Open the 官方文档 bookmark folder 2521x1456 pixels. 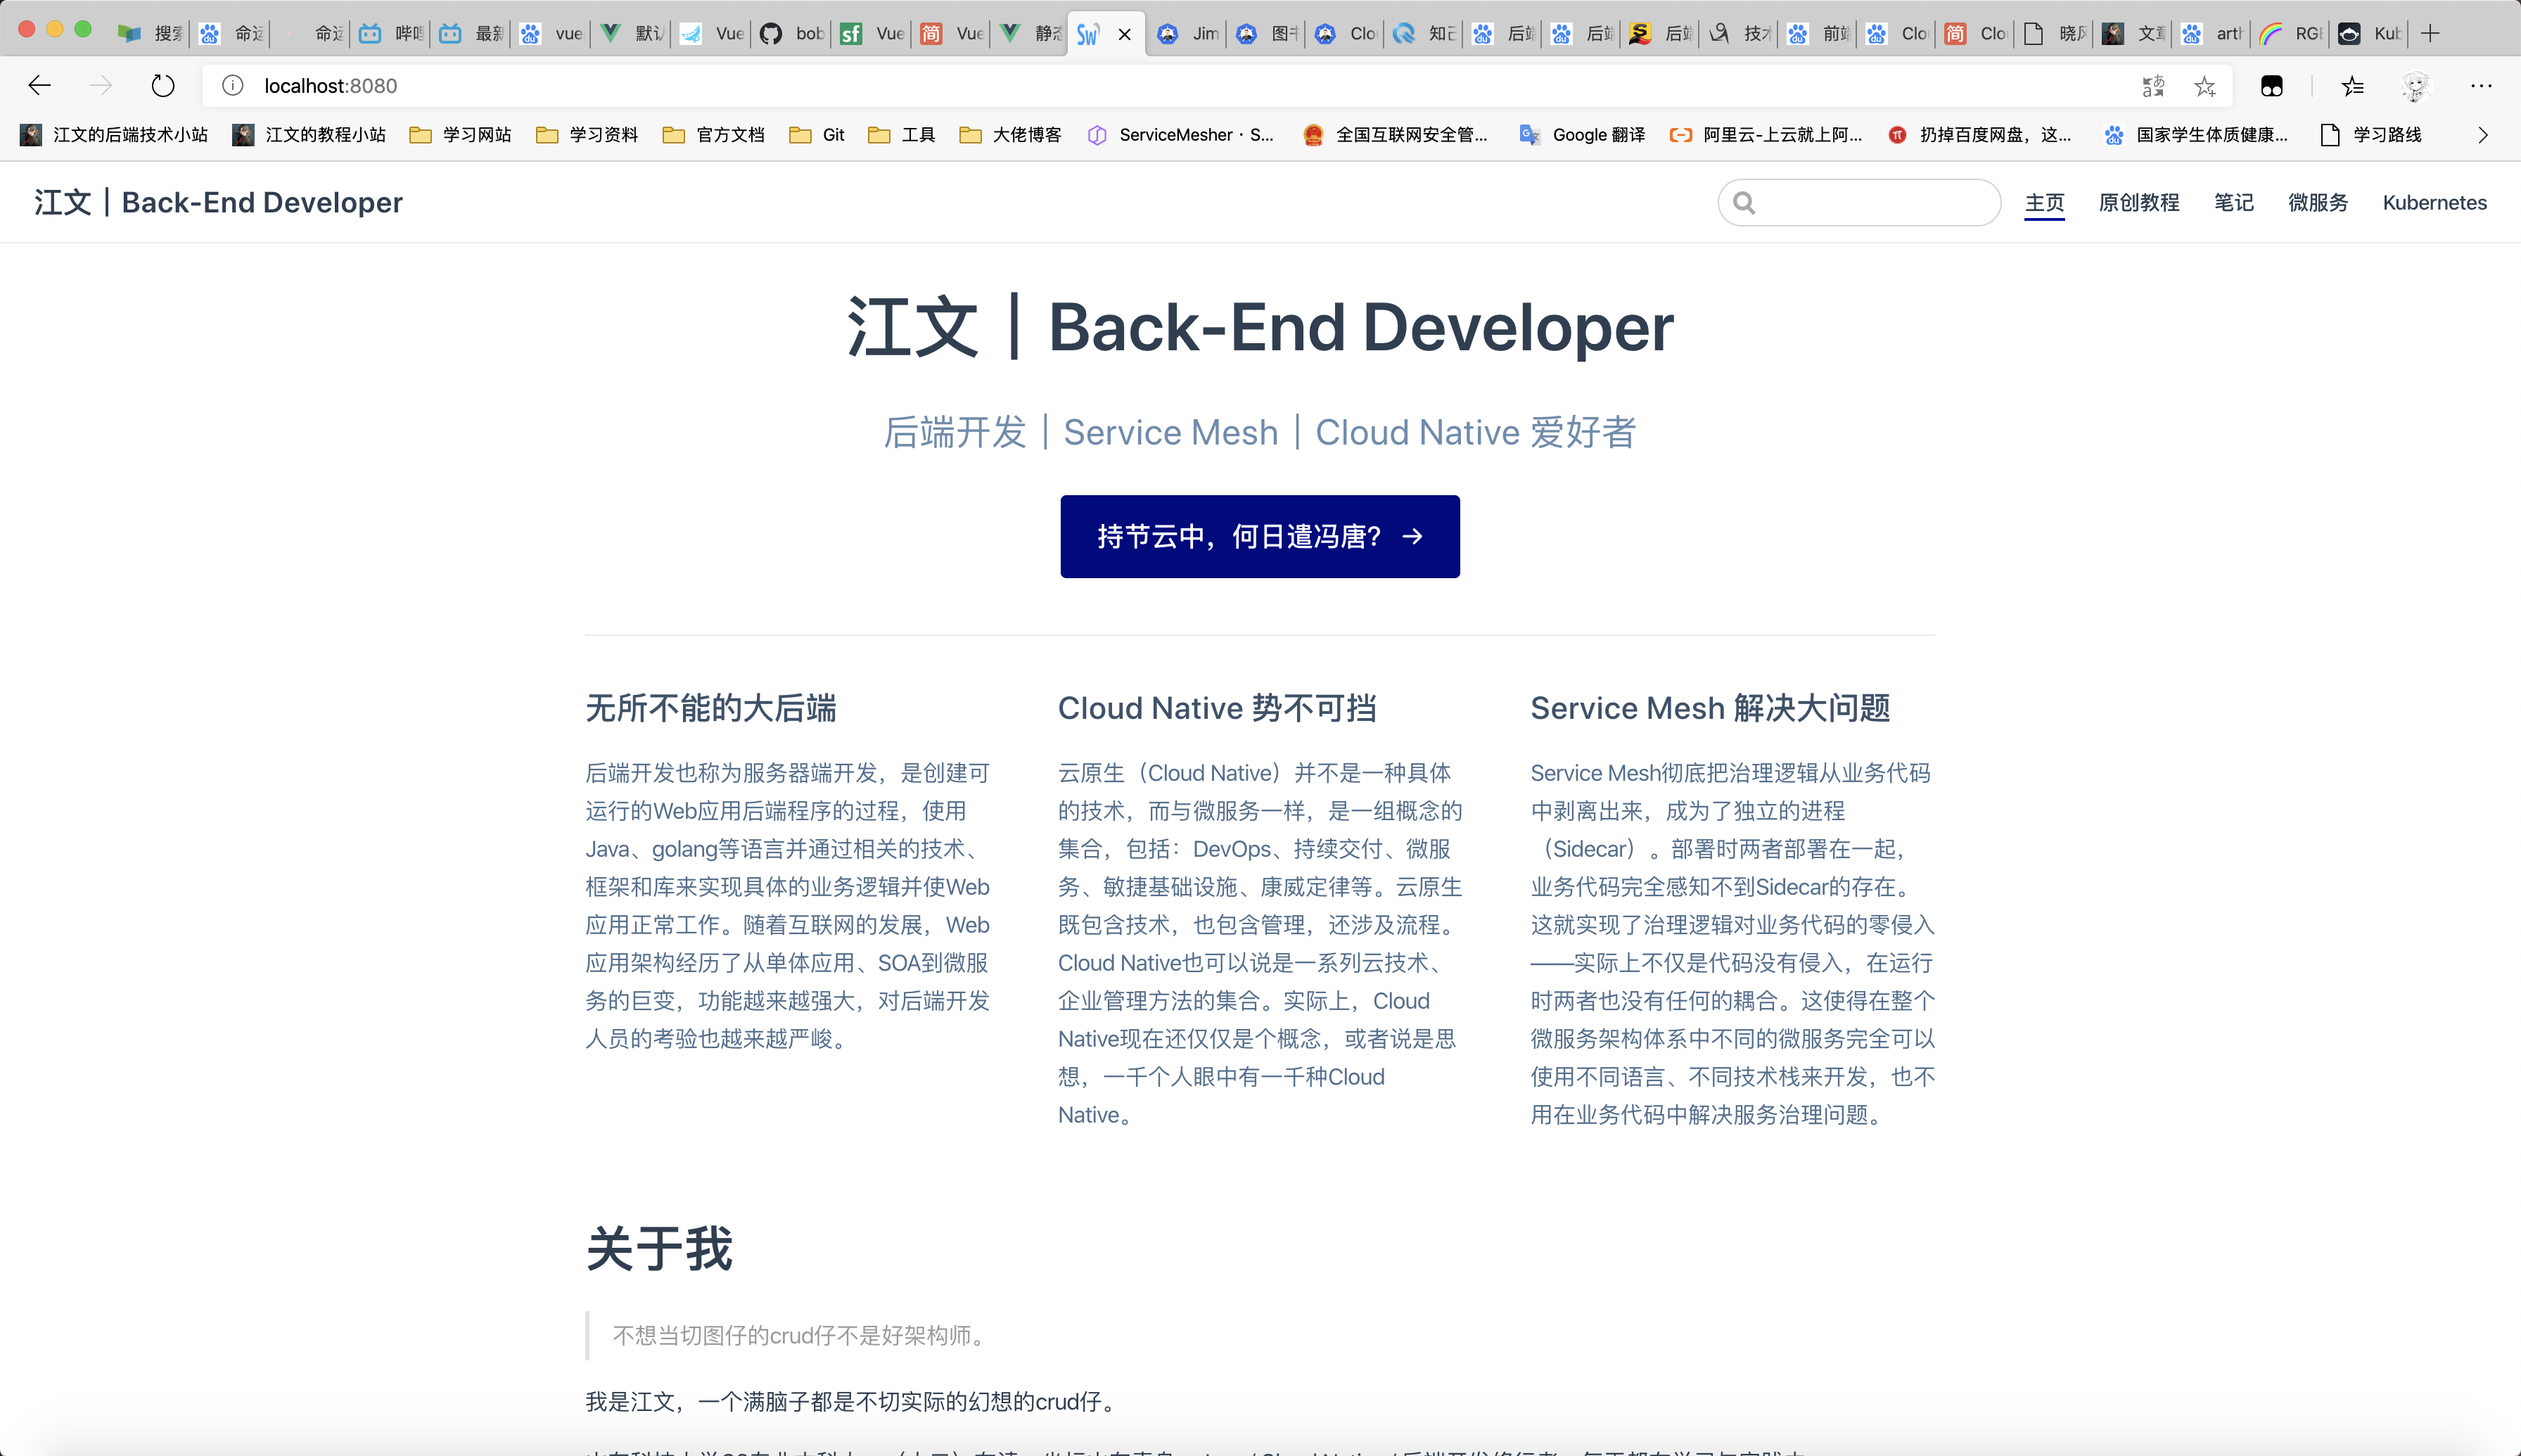(x=714, y=135)
